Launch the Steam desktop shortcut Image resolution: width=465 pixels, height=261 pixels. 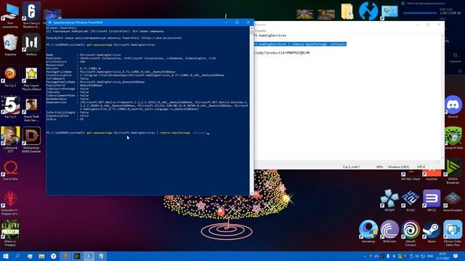click(432, 231)
